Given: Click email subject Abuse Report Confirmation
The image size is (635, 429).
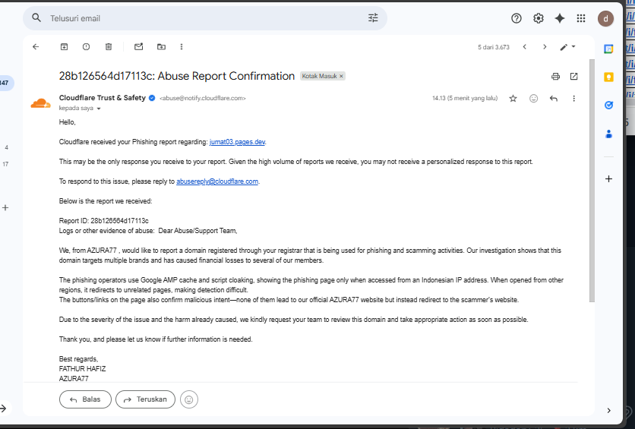Looking at the screenshot, I should click(x=176, y=76).
